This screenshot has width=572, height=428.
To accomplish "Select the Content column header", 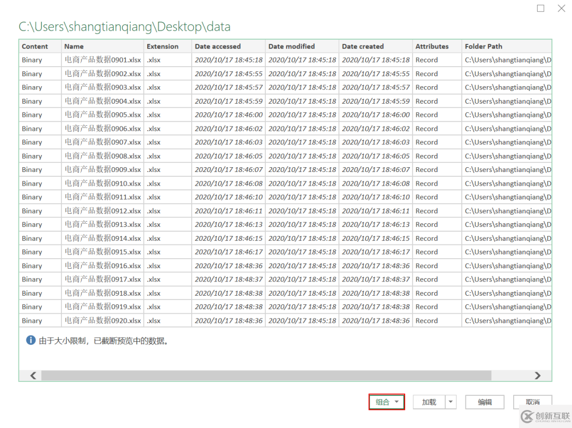I will (40, 46).
